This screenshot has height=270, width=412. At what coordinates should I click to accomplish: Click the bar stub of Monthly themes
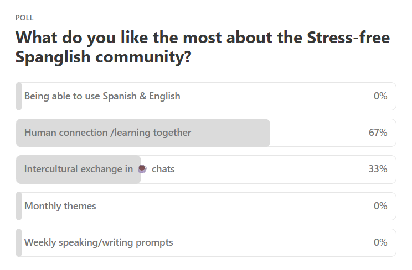(x=19, y=206)
